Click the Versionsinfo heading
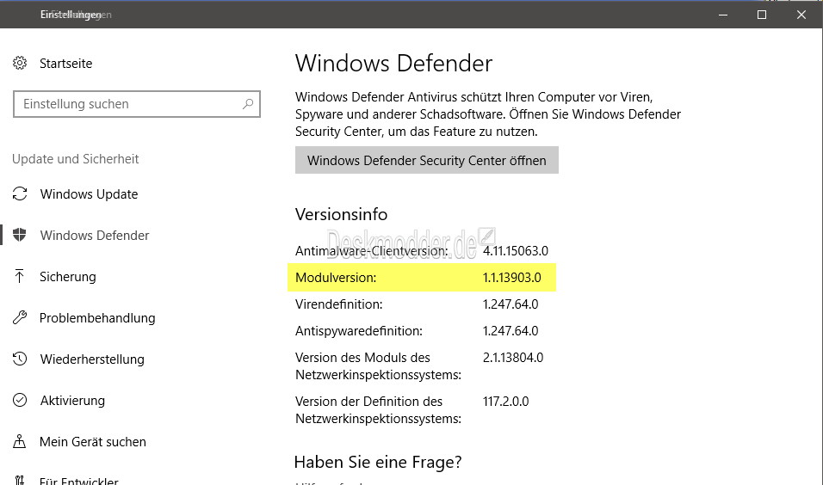 [341, 214]
